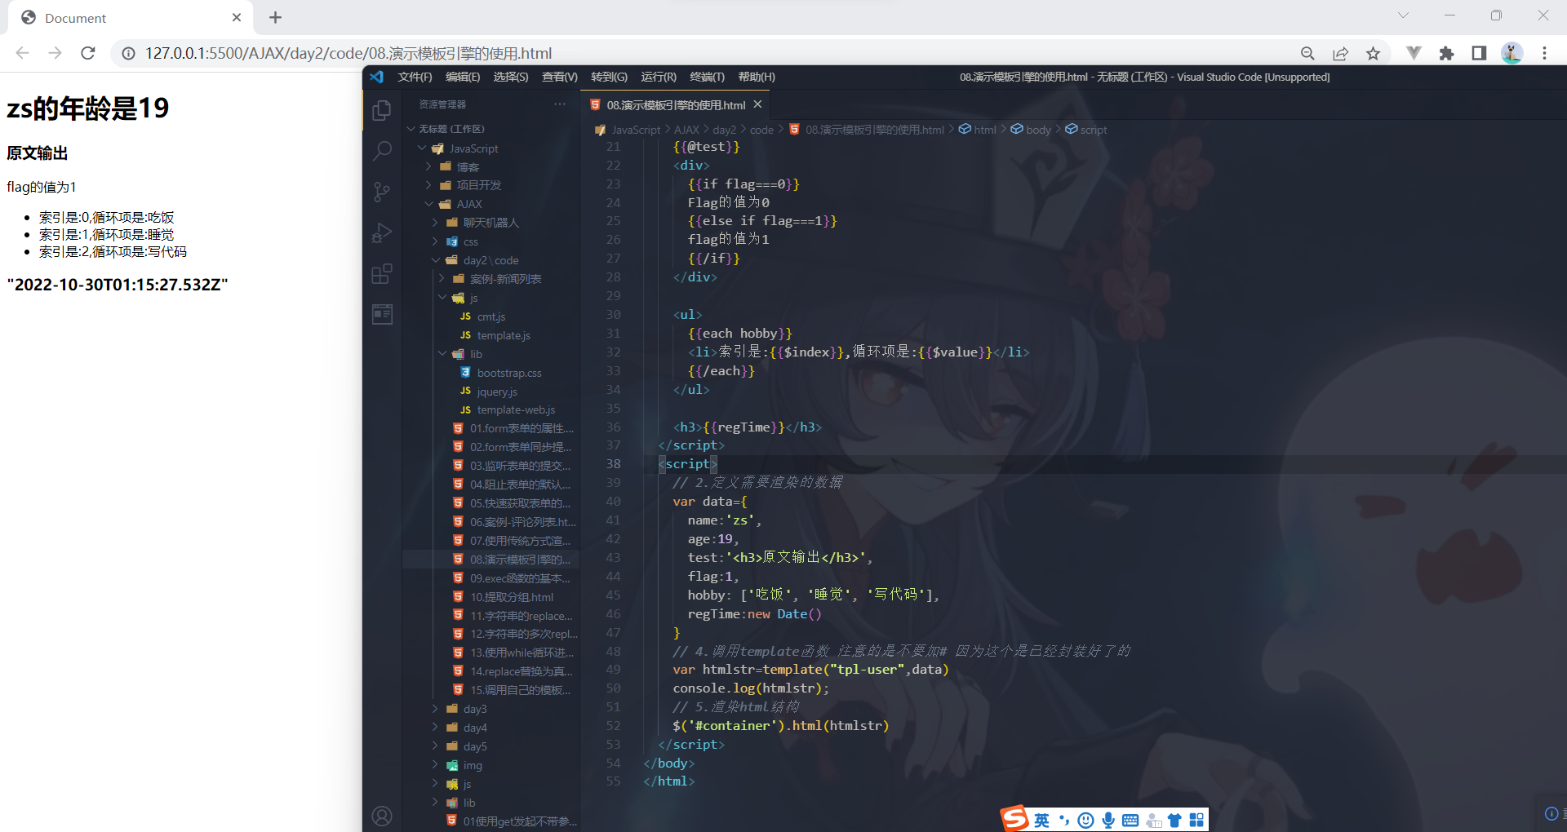Open the 帮助(H) menu
1567x832 pixels.
(x=757, y=77)
